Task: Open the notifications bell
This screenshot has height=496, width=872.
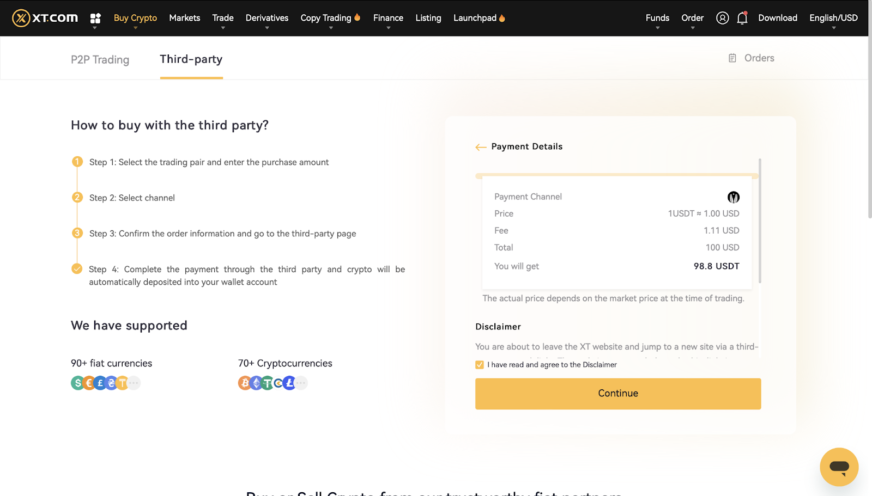Action: click(x=742, y=18)
